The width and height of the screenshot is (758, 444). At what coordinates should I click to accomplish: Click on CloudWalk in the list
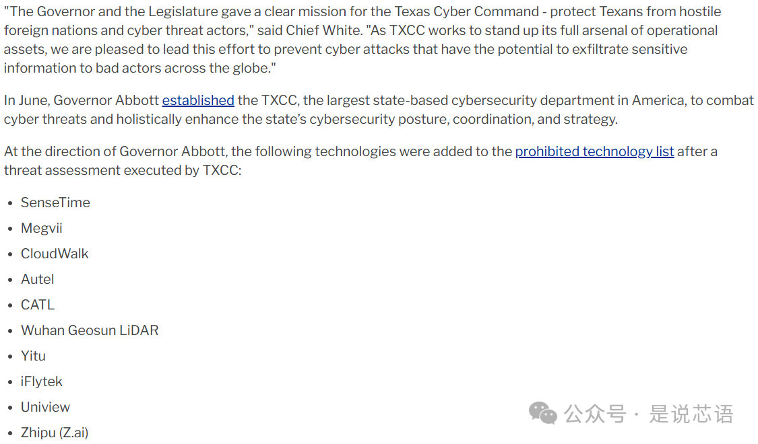point(55,254)
